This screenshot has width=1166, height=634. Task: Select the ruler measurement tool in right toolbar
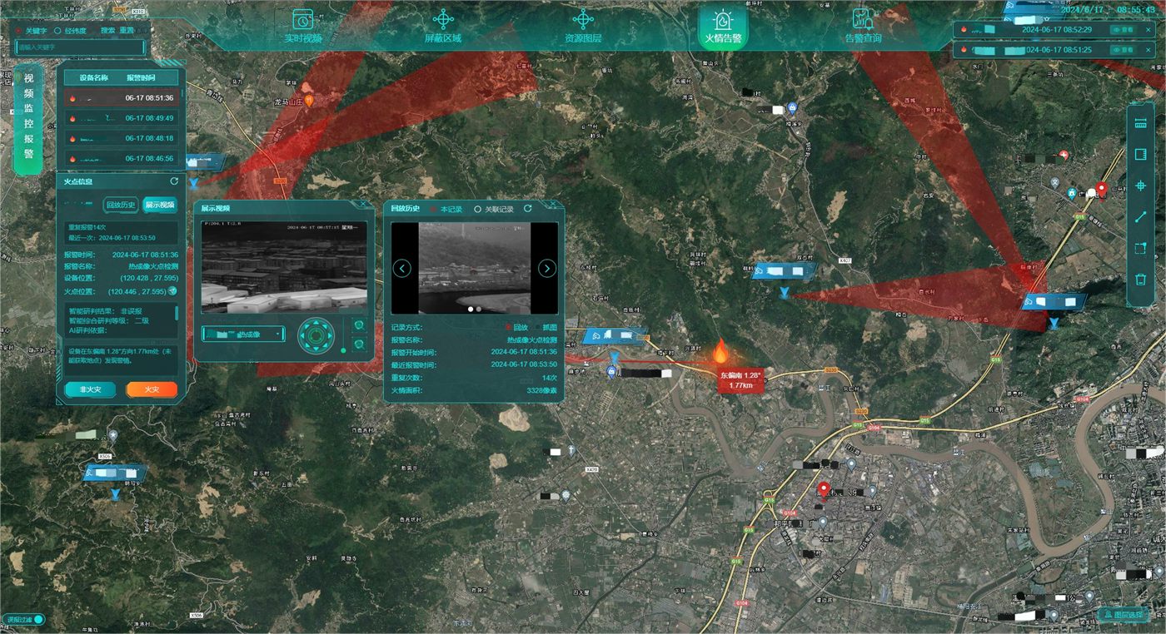[x=1141, y=124]
